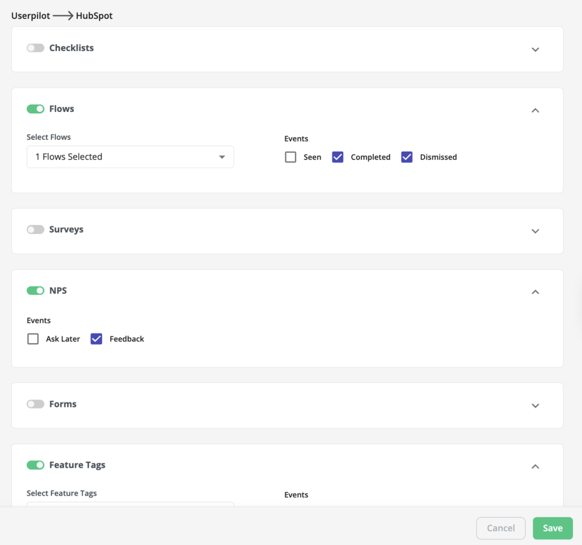Check the Seen event checkbox
This screenshot has height=545, width=582.
click(290, 157)
